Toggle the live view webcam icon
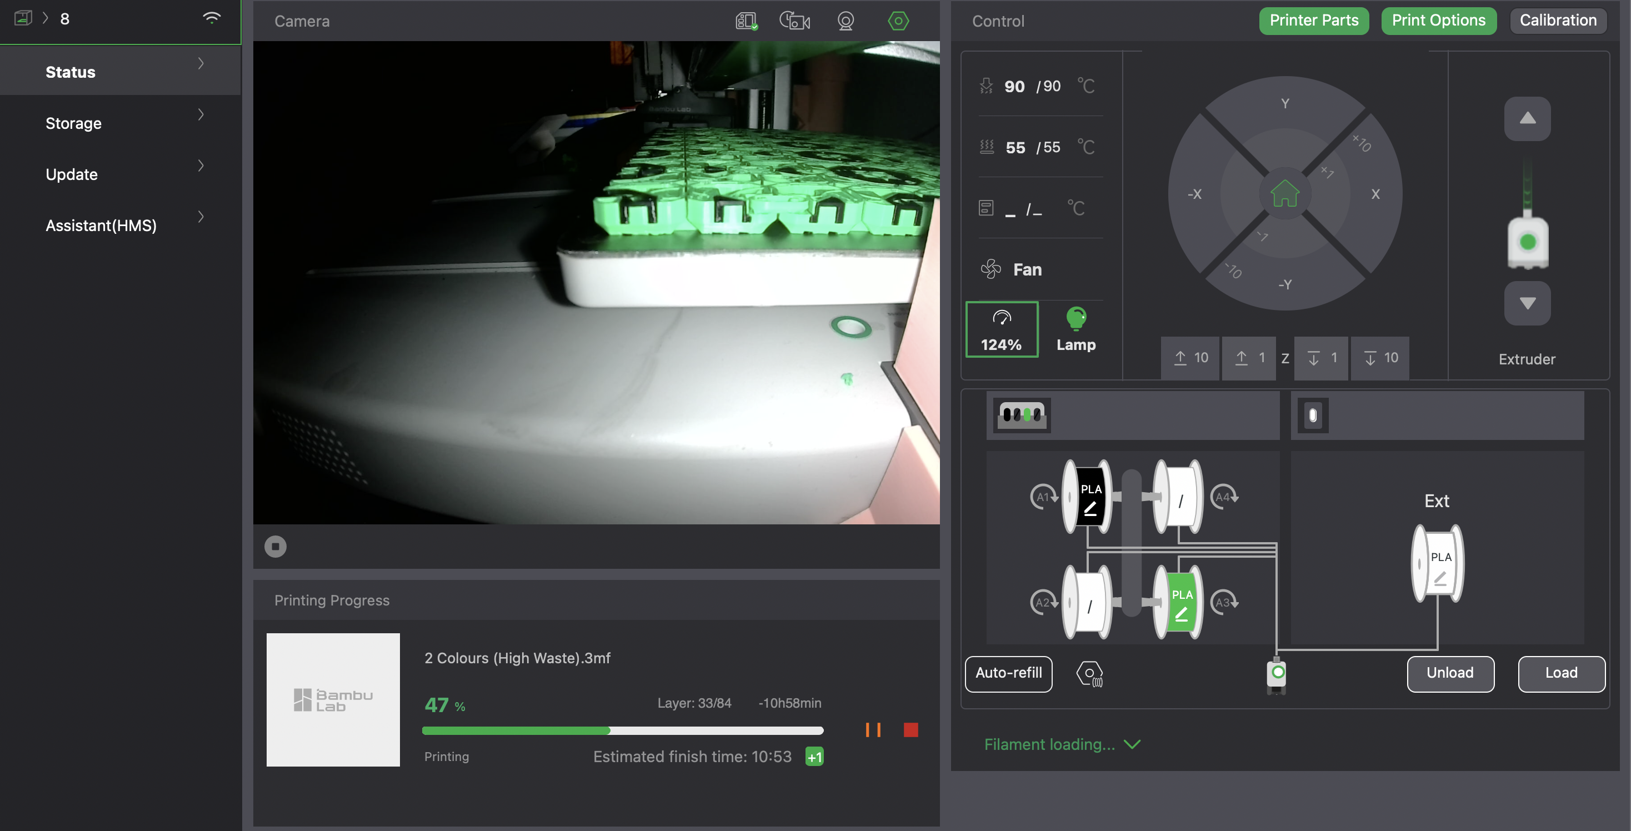 click(845, 21)
